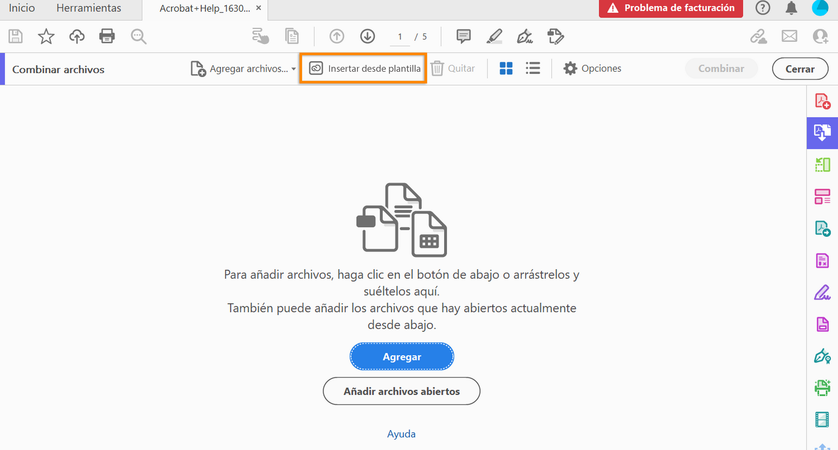Toggle 'Insertar desde plantilla' option

coord(363,69)
